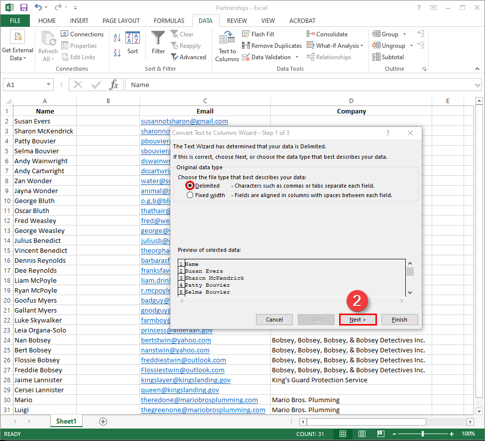Screen dimensions: 485x441
Task: Switch to Page Layout view in status bar
Action: pyautogui.click(x=362, y=434)
